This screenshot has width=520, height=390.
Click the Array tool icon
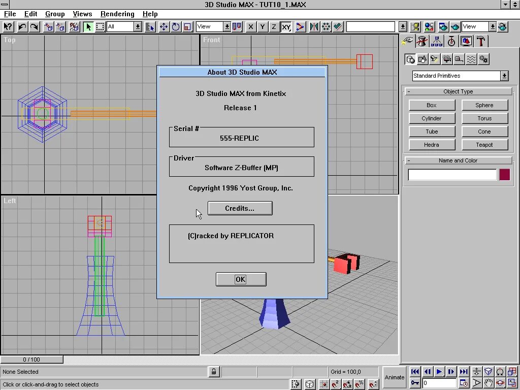[326, 26]
